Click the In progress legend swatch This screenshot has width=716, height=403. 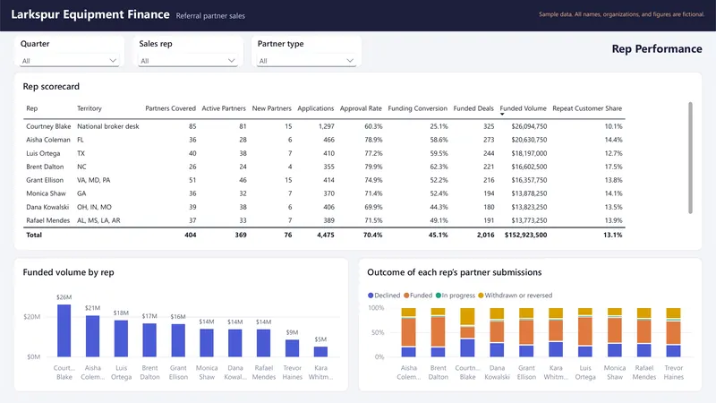[439, 296]
